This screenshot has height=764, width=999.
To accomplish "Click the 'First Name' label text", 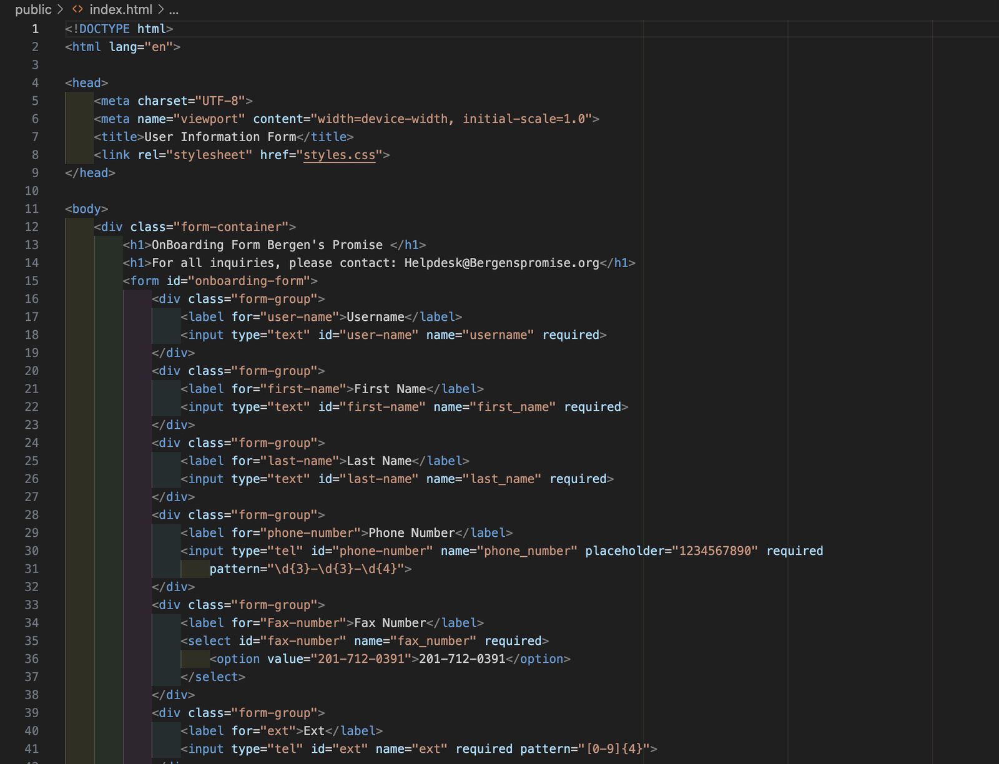I will pos(390,389).
